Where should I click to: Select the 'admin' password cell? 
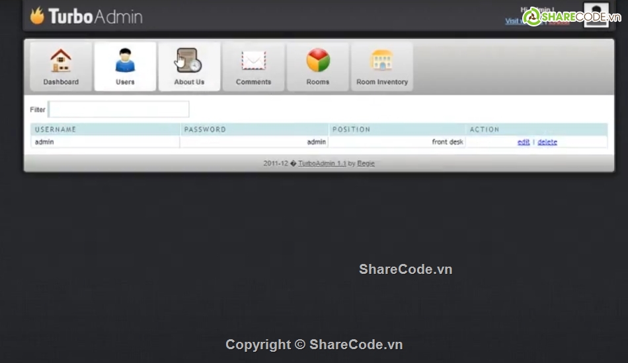click(254, 142)
